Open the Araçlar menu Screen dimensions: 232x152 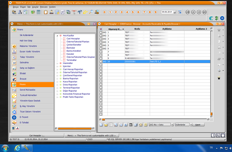coord(35,7)
